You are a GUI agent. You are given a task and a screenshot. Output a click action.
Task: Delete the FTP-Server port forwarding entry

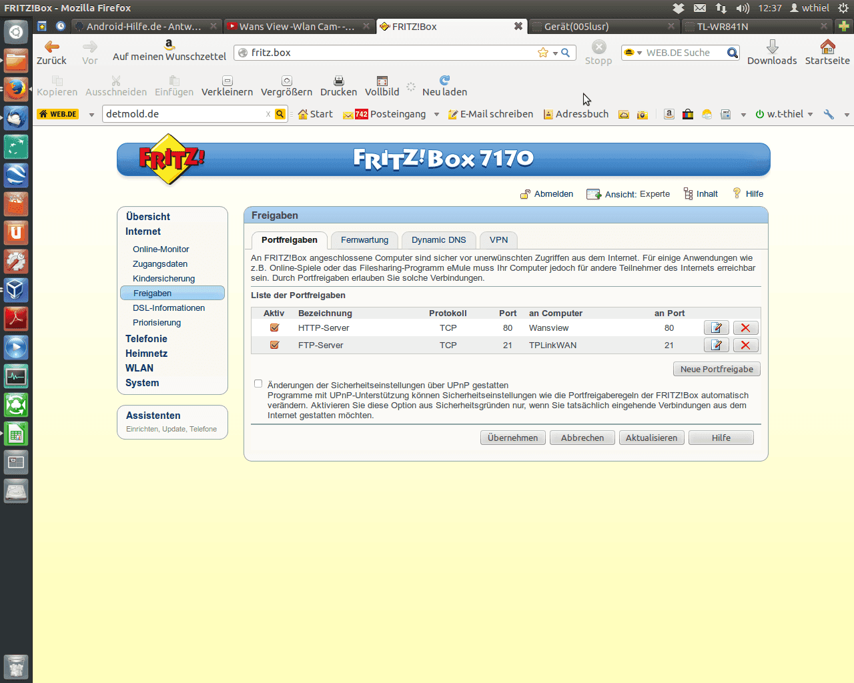[x=745, y=345]
